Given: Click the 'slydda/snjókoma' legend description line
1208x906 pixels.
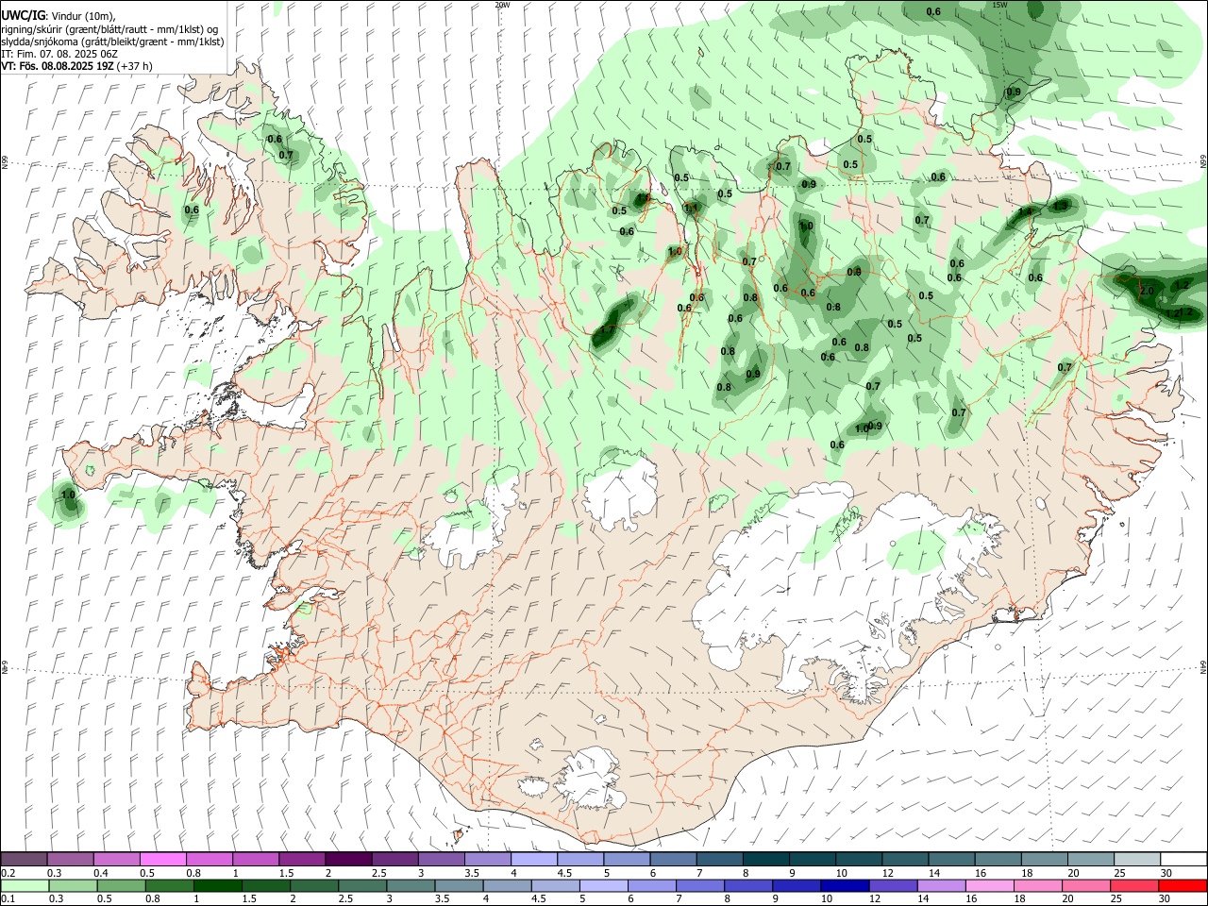Looking at the screenshot, I should (x=112, y=42).
